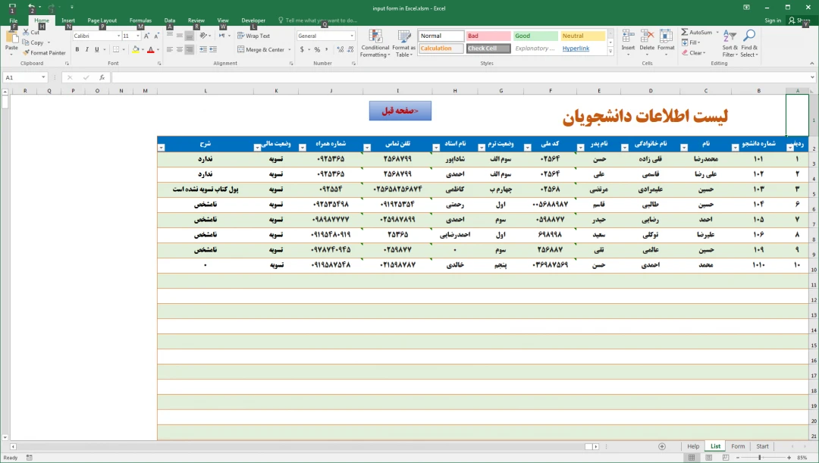Open the File backstage menu
The image size is (819, 463).
coord(14,20)
